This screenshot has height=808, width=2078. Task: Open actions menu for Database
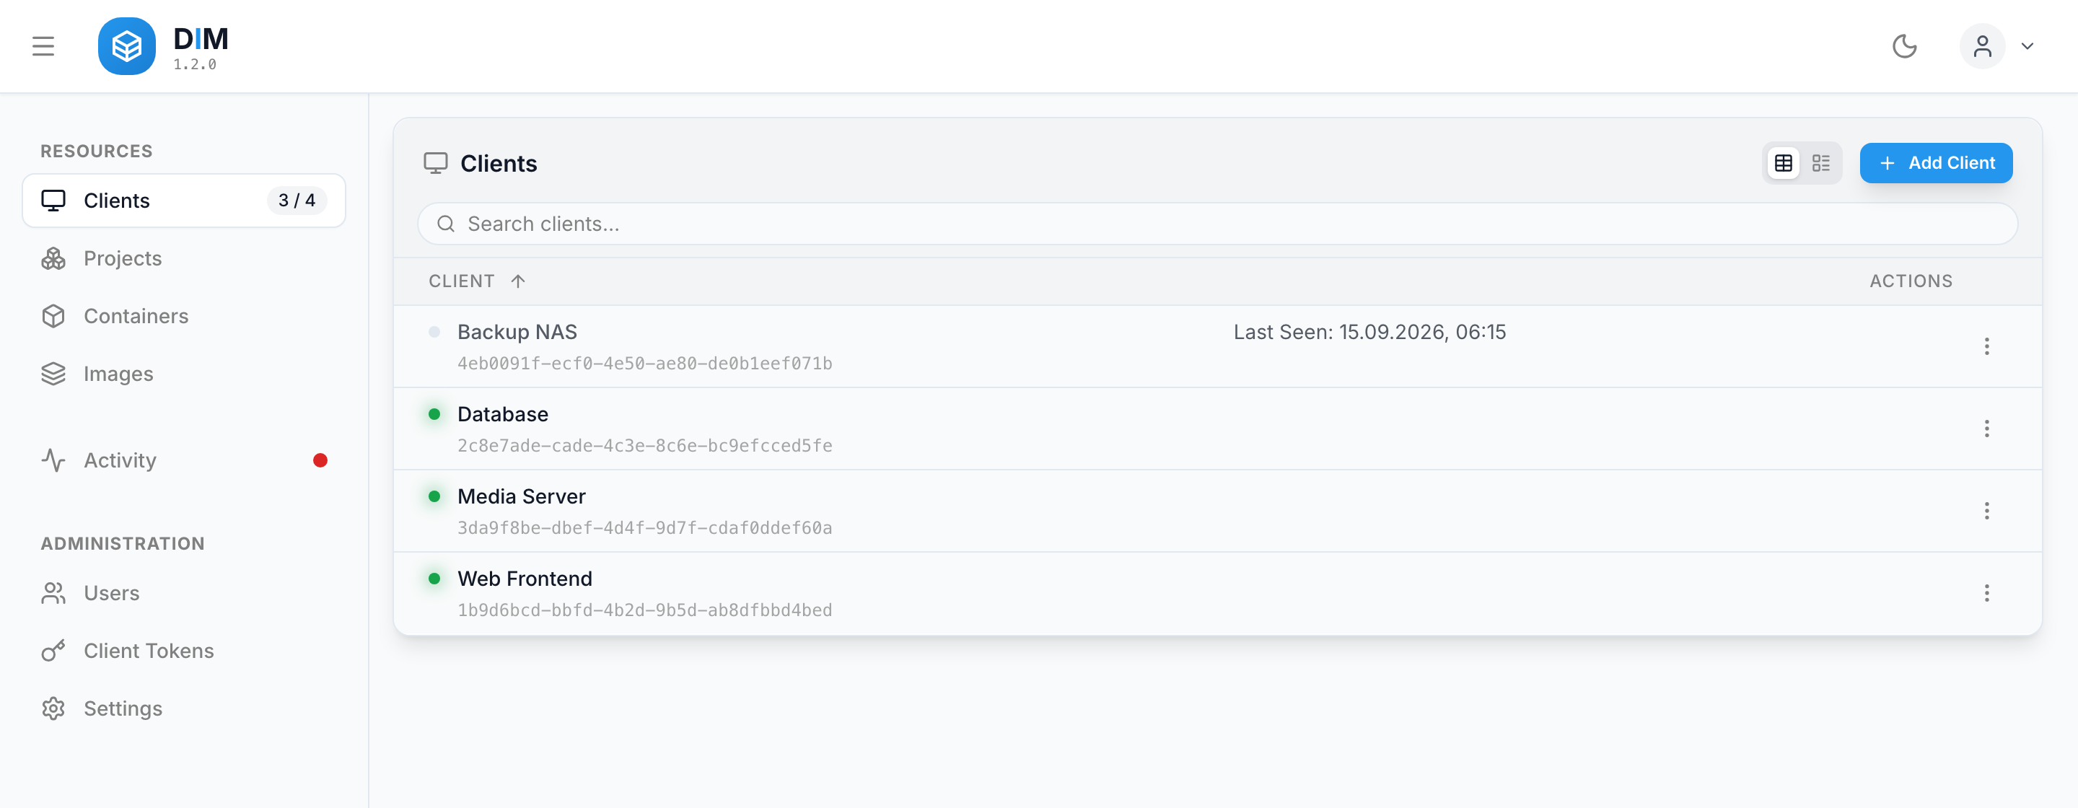click(x=1987, y=429)
